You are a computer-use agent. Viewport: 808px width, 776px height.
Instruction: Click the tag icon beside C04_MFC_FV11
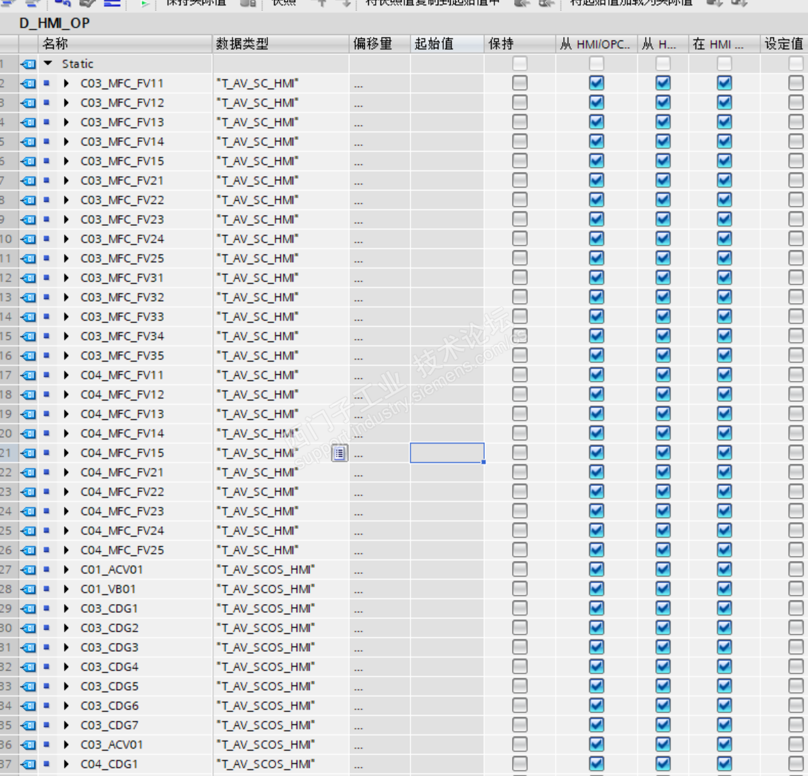coord(29,375)
